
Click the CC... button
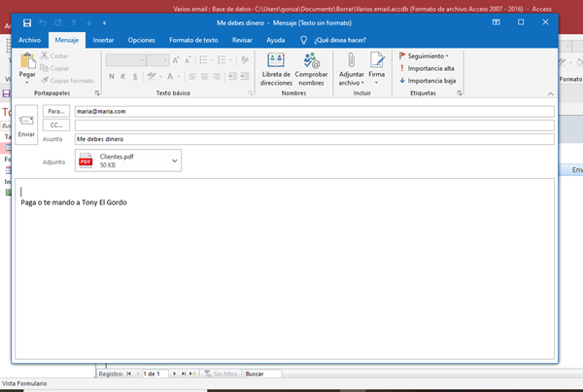coord(55,125)
